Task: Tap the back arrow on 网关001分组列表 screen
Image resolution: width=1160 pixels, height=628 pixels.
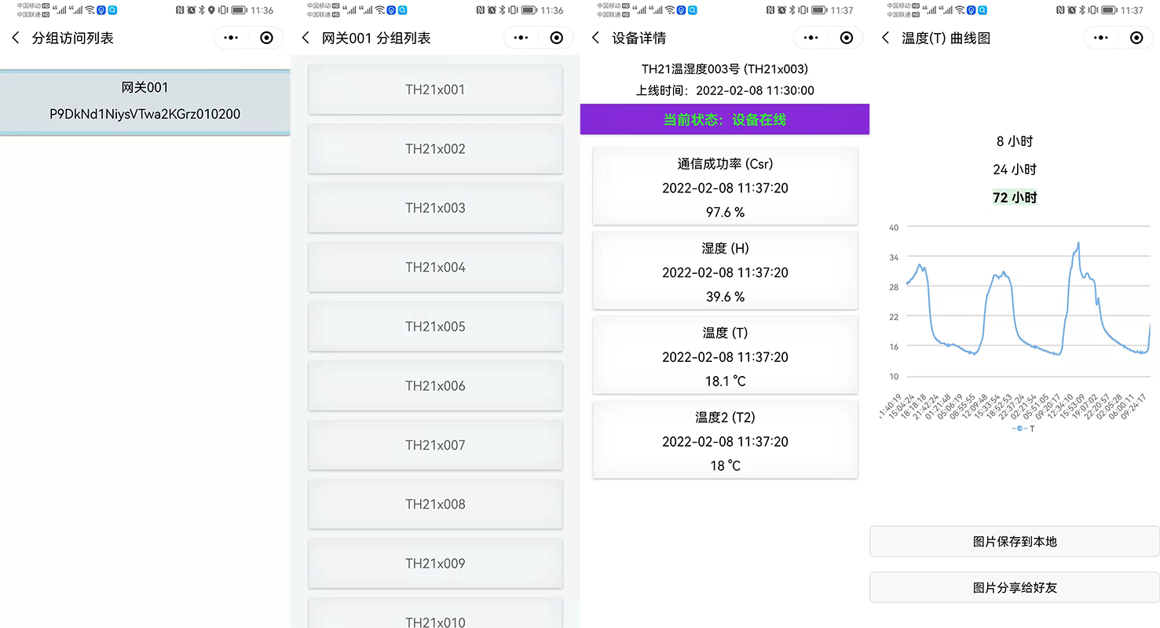Action: click(x=308, y=37)
